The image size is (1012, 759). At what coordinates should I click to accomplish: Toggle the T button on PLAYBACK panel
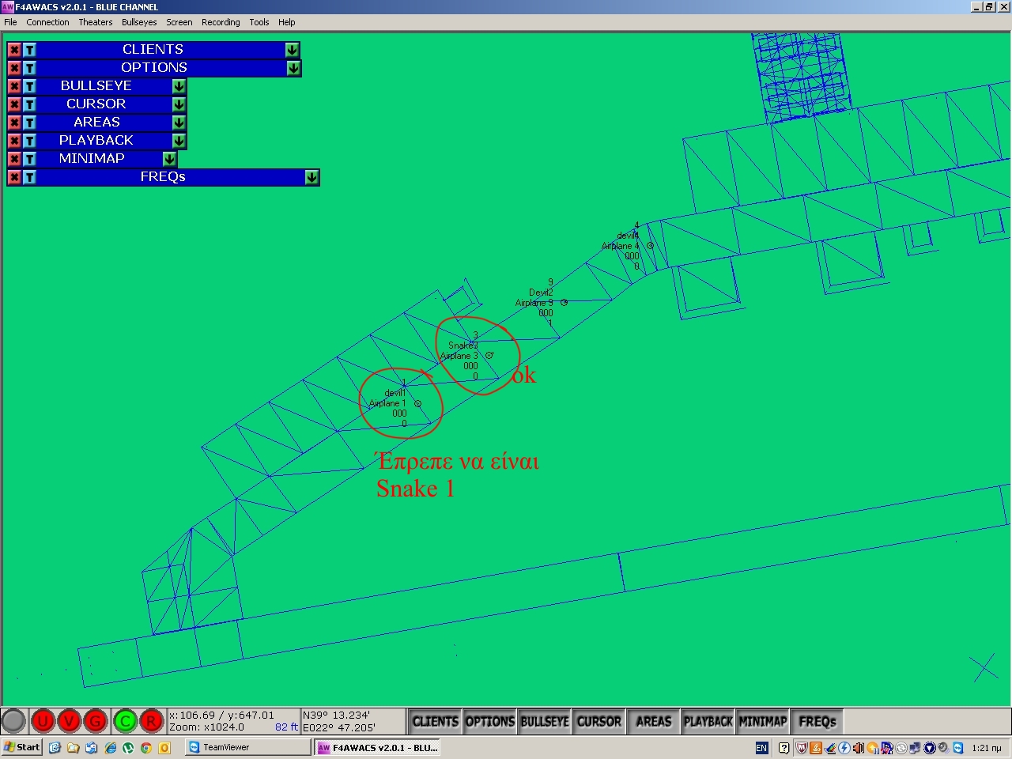29,141
